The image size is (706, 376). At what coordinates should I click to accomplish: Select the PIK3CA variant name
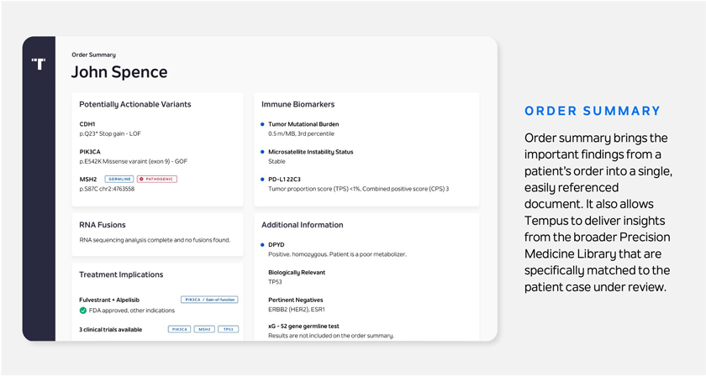[90, 152]
